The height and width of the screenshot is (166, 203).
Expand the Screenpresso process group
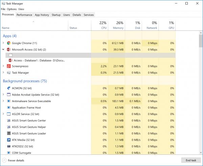(3, 66)
